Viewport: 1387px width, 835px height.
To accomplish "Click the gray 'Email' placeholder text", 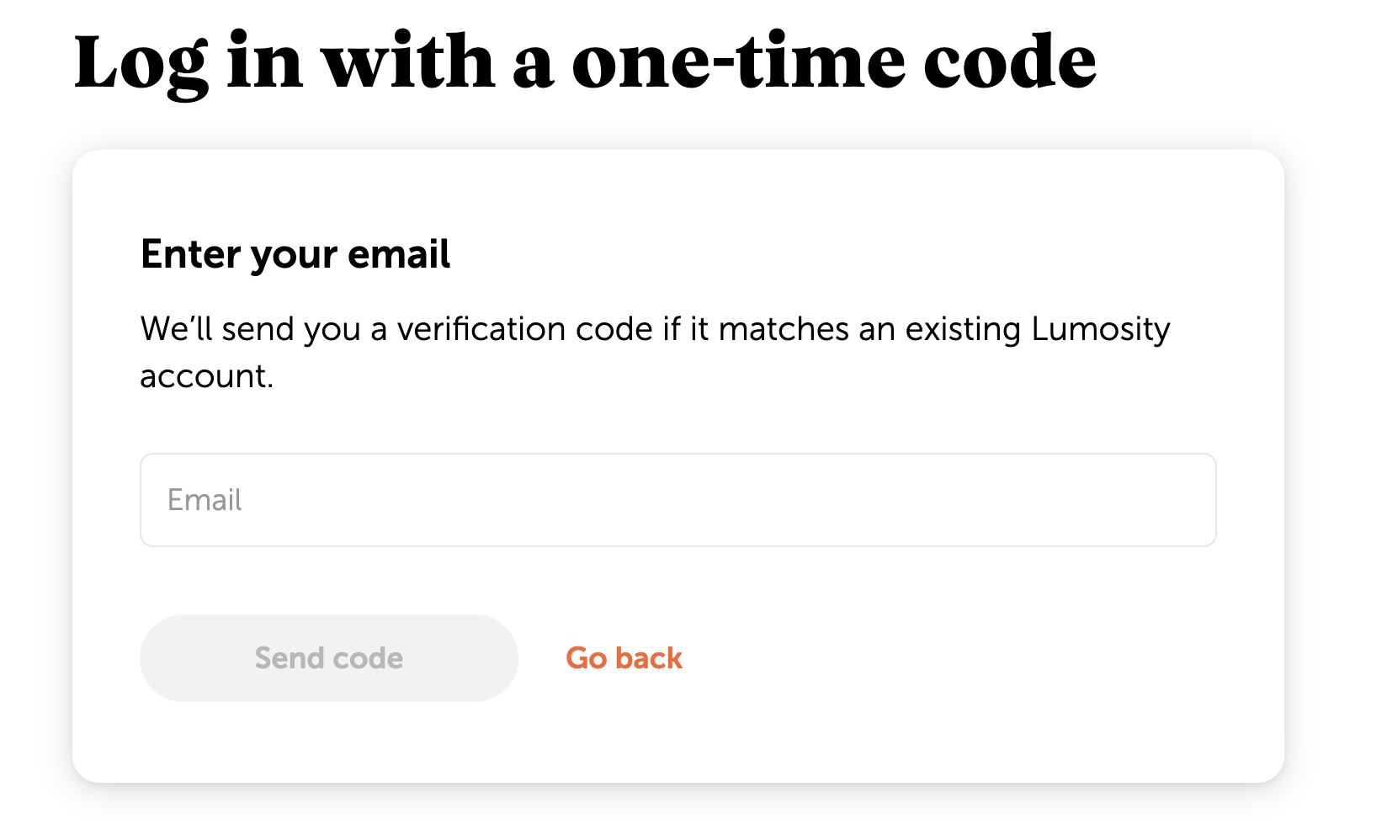I will (205, 500).
